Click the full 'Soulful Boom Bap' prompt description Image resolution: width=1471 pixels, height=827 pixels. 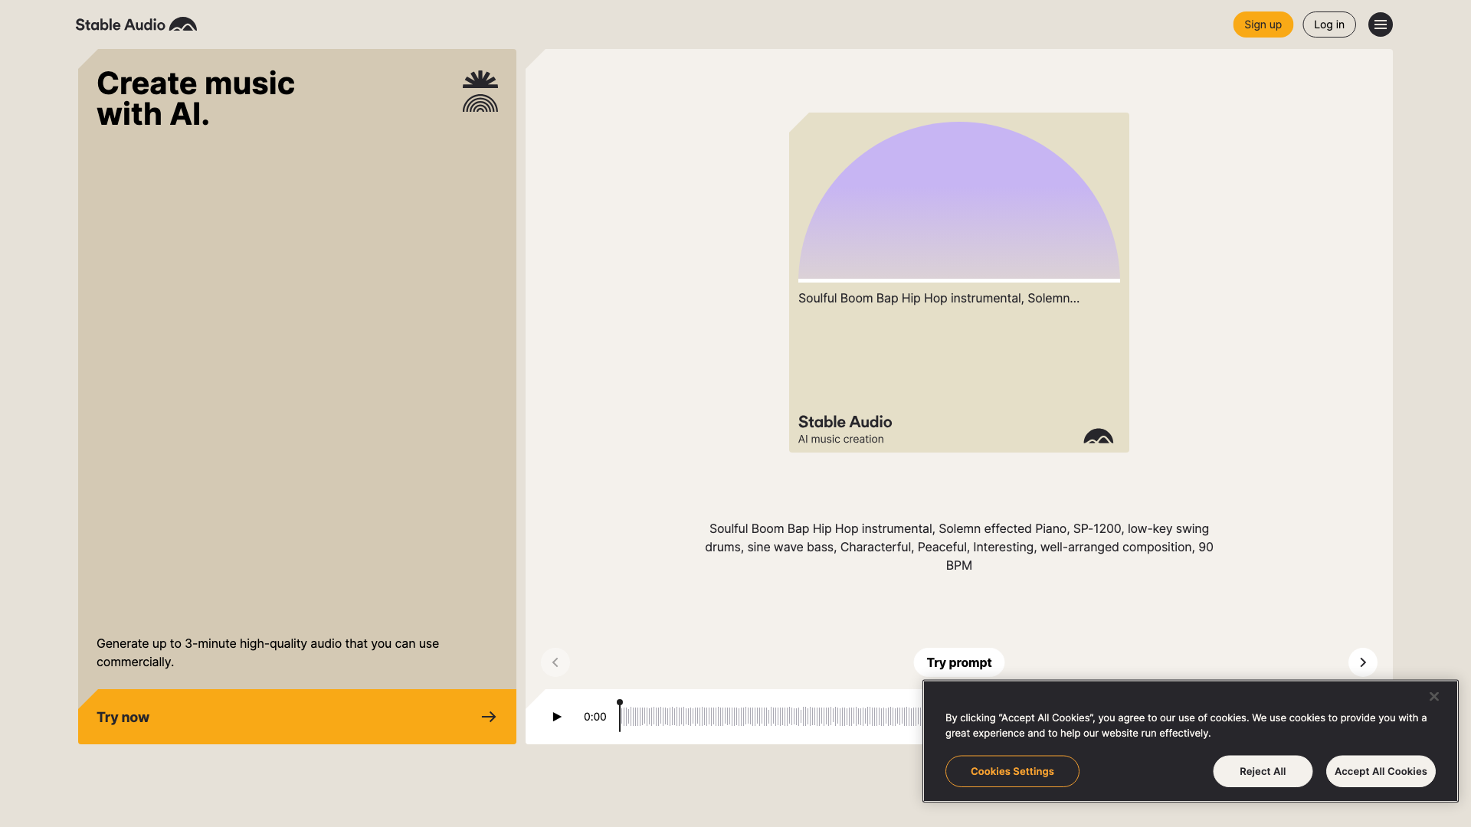pos(958,547)
